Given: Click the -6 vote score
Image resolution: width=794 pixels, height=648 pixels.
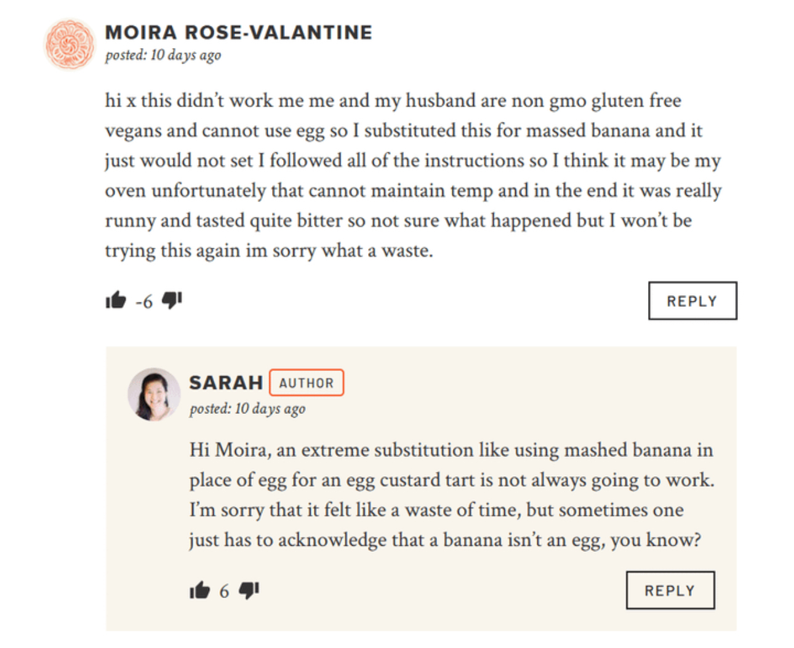Looking at the screenshot, I should [144, 302].
